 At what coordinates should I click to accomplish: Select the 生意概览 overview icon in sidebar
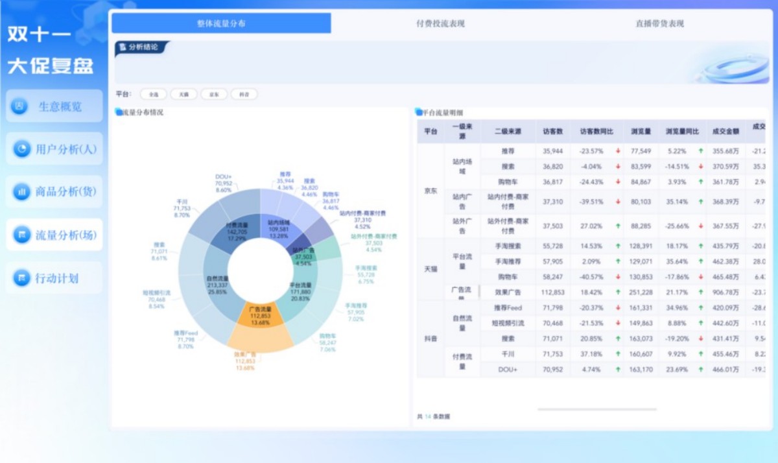[x=18, y=106]
